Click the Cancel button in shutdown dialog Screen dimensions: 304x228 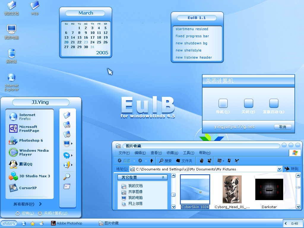tap(283, 127)
